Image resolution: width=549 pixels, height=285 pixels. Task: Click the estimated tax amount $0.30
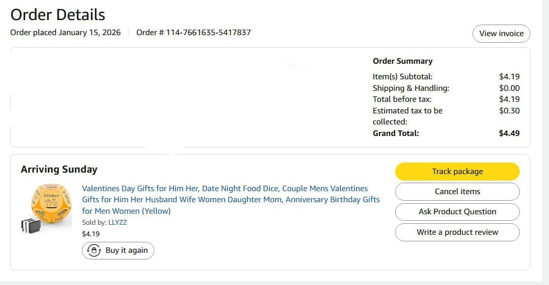pos(509,111)
